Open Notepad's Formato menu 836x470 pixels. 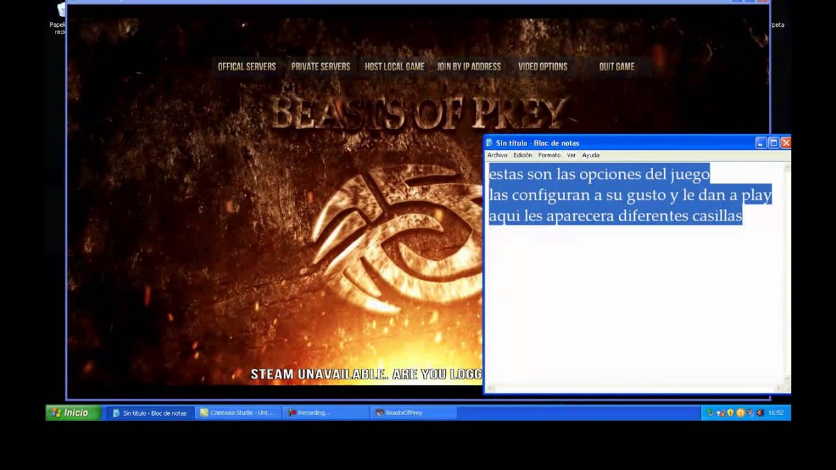point(549,155)
